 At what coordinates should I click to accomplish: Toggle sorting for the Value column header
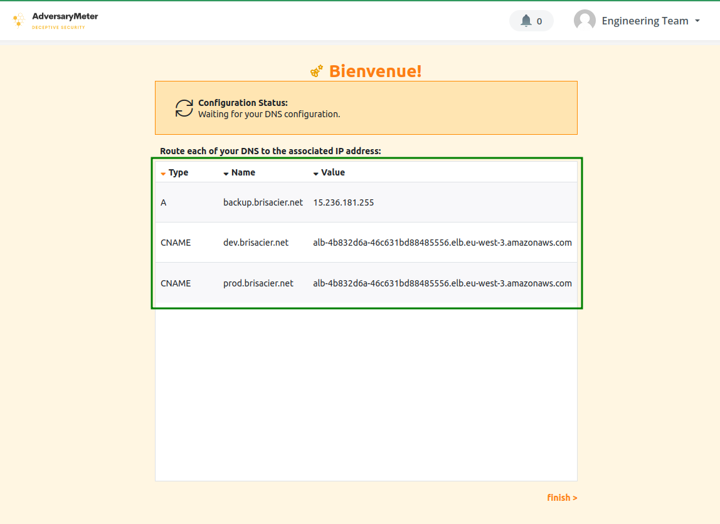pos(333,172)
